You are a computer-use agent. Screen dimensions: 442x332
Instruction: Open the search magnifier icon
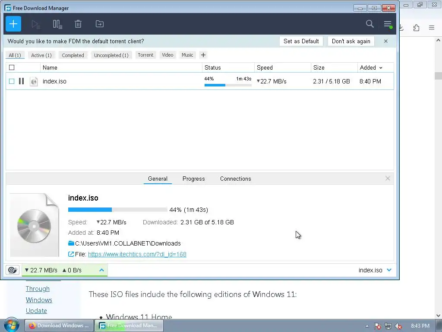(369, 24)
